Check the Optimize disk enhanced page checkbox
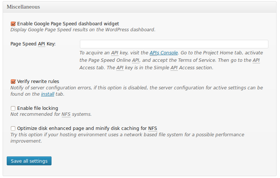 (x=13, y=128)
